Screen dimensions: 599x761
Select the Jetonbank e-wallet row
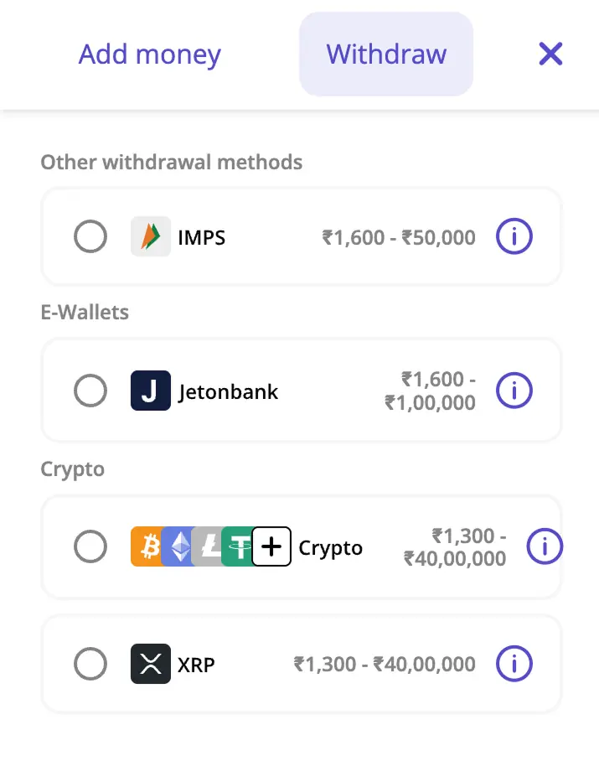tap(302, 391)
